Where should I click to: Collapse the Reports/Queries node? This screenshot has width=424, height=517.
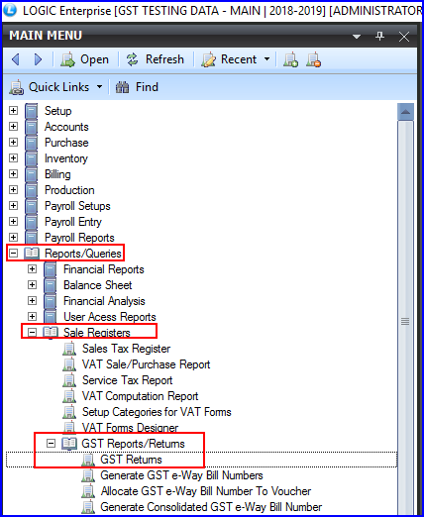[x=13, y=254]
